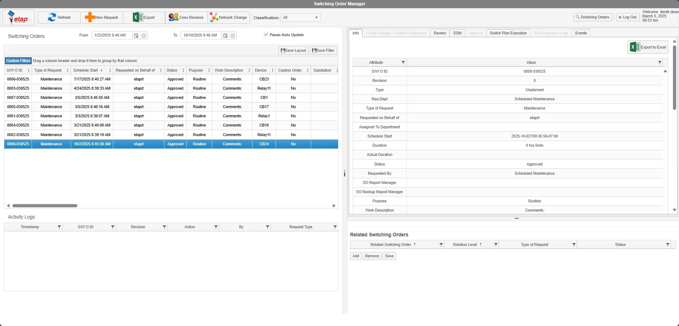
Task: Open the Classification dropdown
Action: tap(300, 18)
